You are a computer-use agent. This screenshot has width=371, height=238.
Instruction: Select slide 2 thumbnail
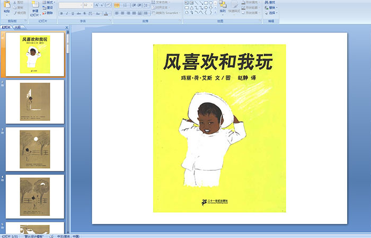(x=35, y=102)
